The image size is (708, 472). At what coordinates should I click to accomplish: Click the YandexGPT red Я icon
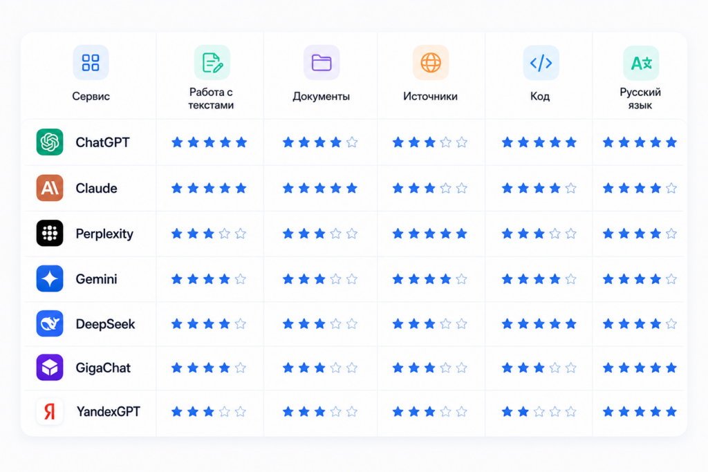(50, 411)
